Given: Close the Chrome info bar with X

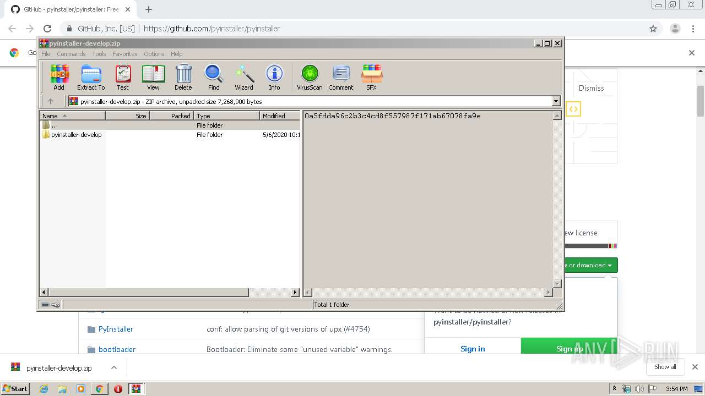Looking at the screenshot, I should pos(692,53).
